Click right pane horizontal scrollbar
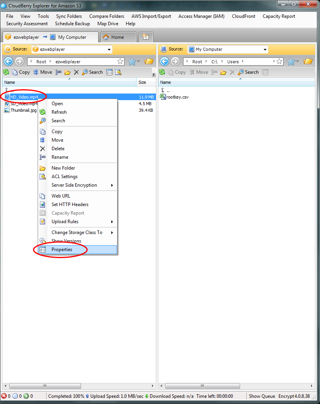 pyautogui.click(x=202, y=386)
